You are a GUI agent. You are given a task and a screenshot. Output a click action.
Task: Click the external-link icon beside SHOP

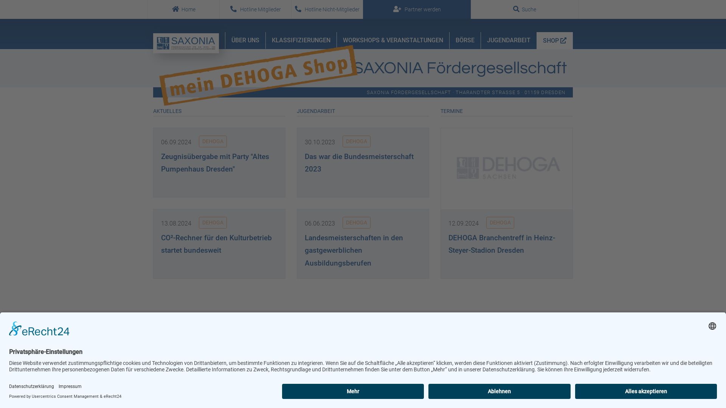(563, 40)
